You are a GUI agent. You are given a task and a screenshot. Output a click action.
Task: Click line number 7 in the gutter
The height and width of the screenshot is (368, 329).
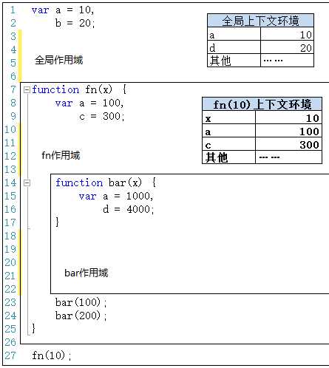pos(13,89)
